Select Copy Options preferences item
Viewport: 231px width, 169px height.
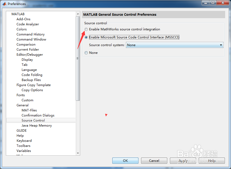[32, 90]
